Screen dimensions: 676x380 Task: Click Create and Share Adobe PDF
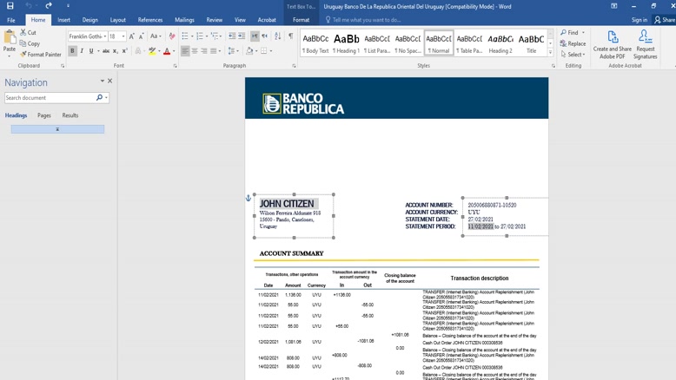pyautogui.click(x=612, y=44)
